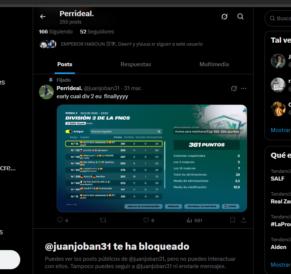Click the third suggested user avatar in Tal vez

click(278, 109)
